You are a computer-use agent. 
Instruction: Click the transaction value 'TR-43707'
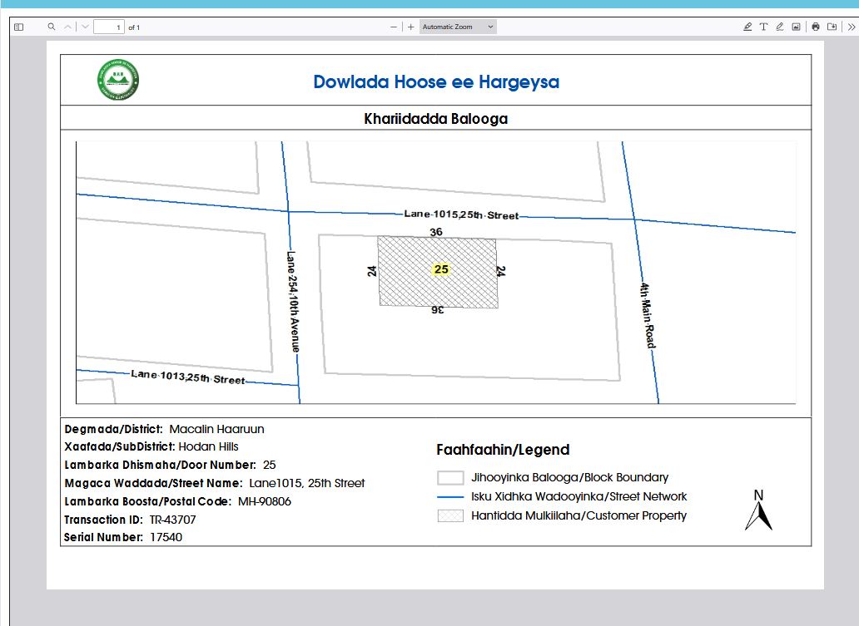(x=172, y=520)
